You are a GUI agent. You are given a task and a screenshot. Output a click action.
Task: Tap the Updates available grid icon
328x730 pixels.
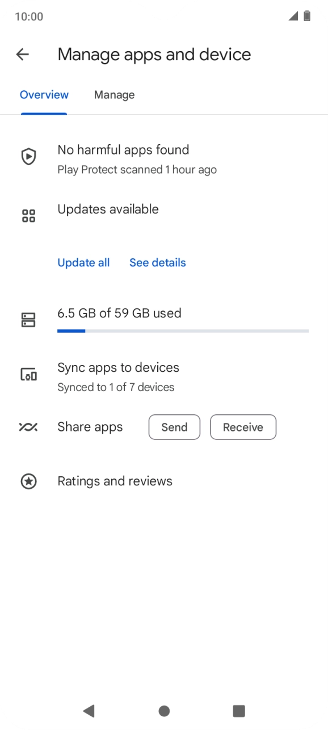coord(28,216)
